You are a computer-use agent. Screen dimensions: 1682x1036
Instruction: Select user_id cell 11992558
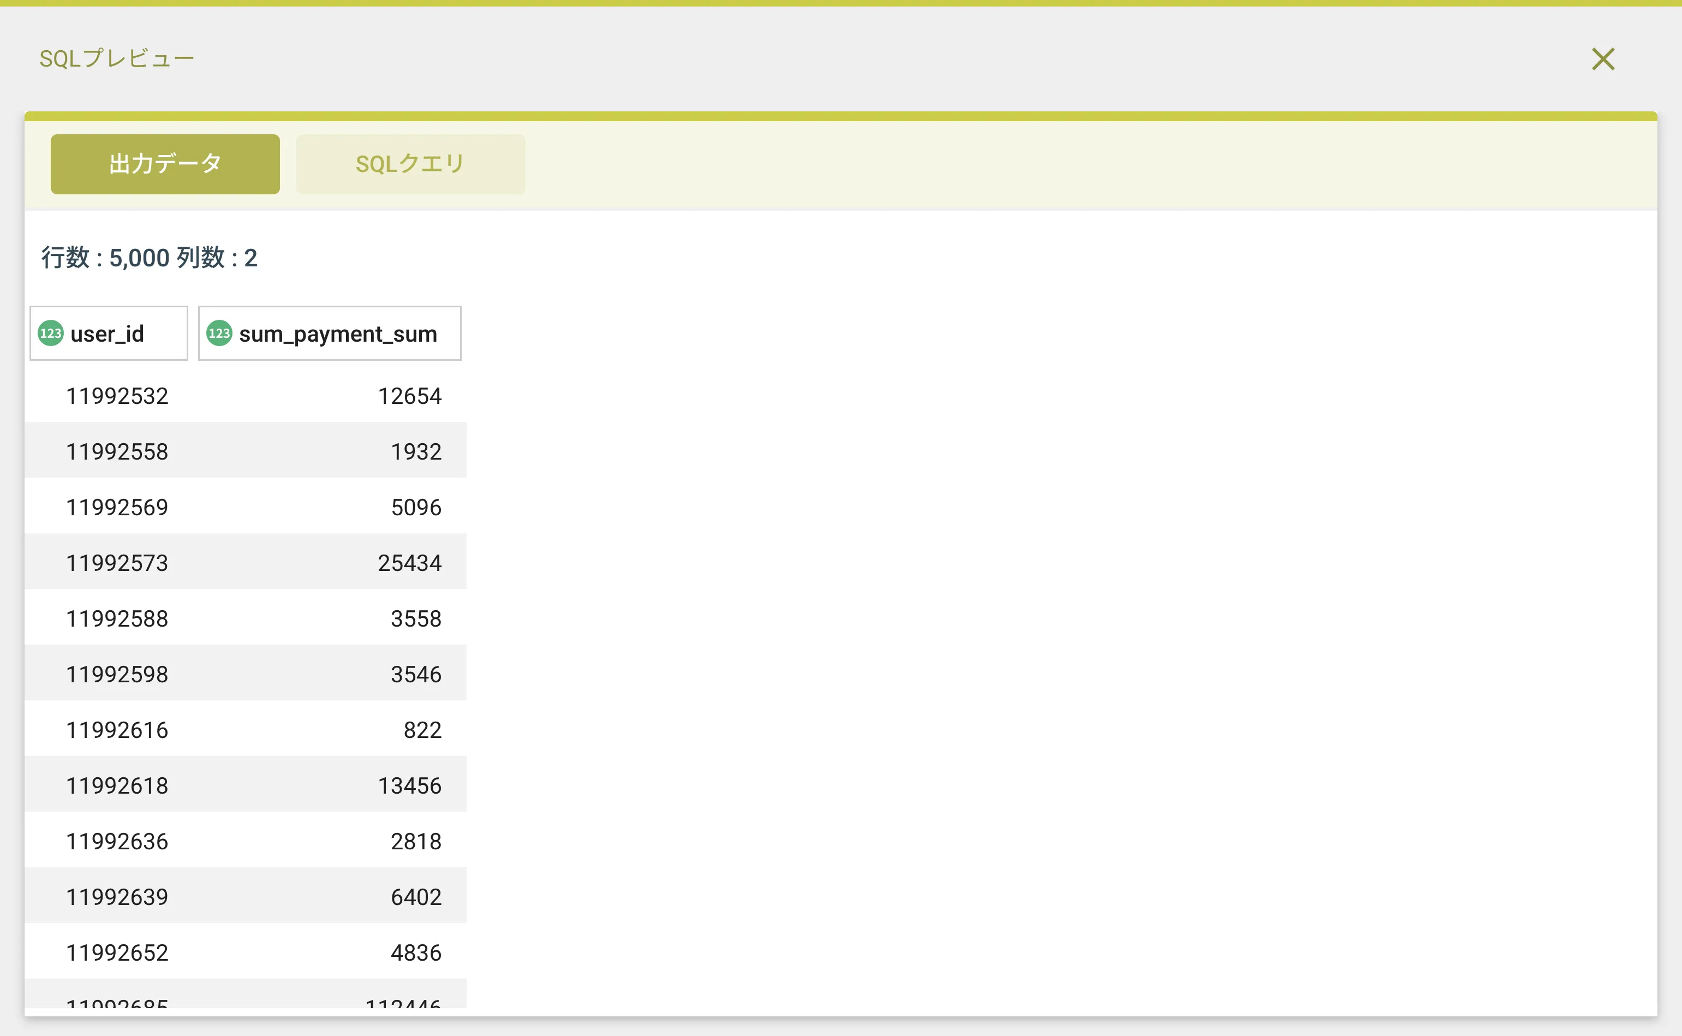117,451
